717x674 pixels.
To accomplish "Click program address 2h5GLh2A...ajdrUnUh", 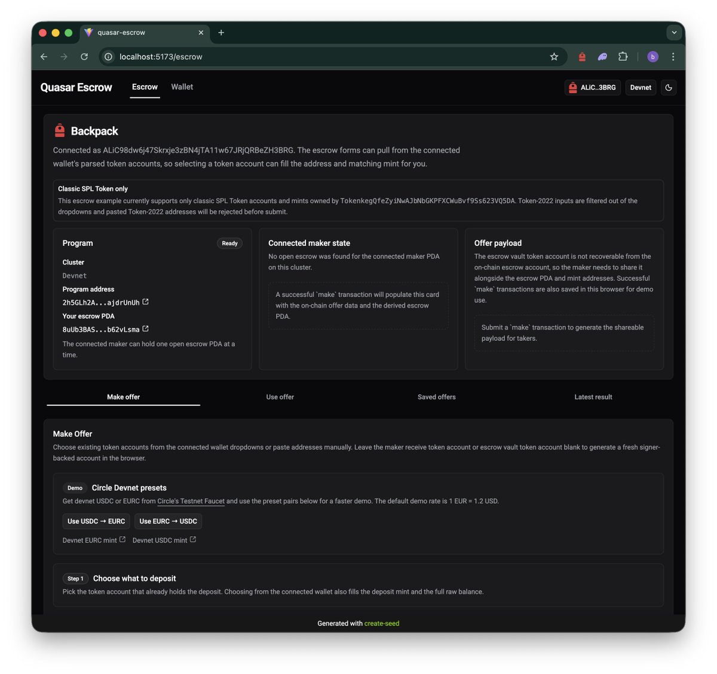I will pyautogui.click(x=101, y=303).
